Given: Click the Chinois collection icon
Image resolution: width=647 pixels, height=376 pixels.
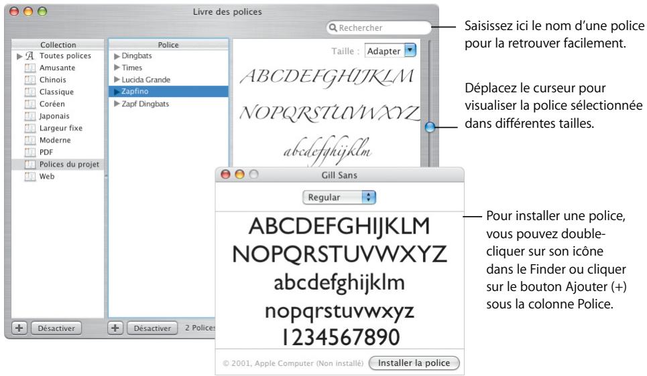Looking at the screenshot, I should (x=30, y=80).
